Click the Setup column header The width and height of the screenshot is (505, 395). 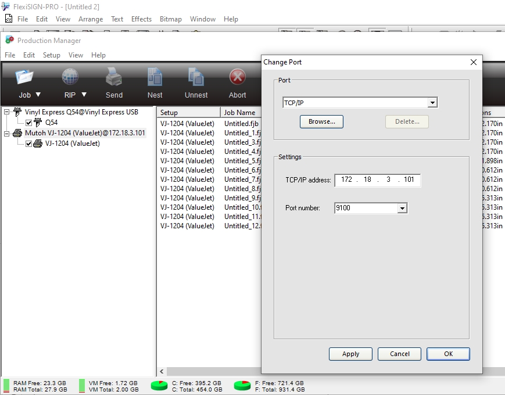[x=189, y=112]
